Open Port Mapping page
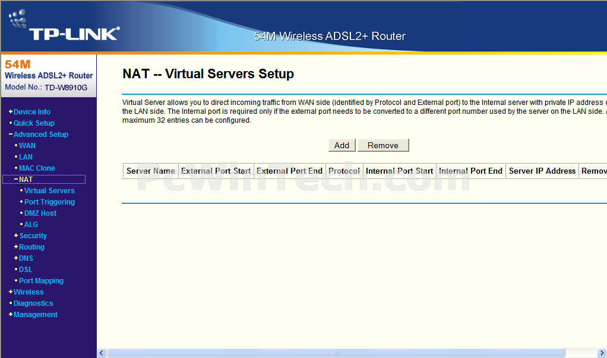The image size is (607, 358). click(x=41, y=281)
